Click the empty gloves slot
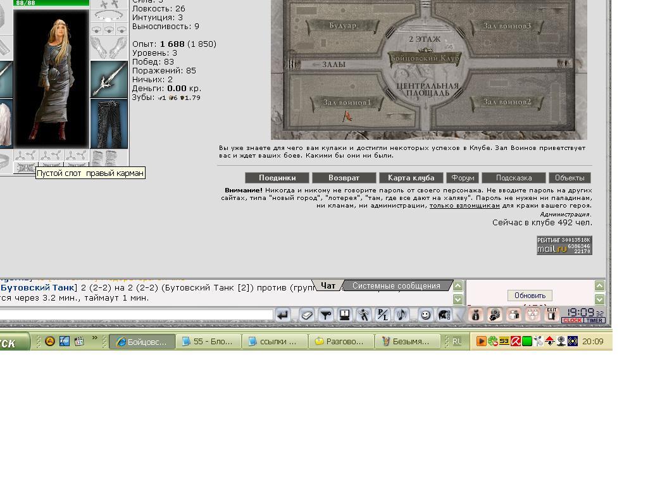The width and height of the screenshot is (648, 486). coord(109,48)
